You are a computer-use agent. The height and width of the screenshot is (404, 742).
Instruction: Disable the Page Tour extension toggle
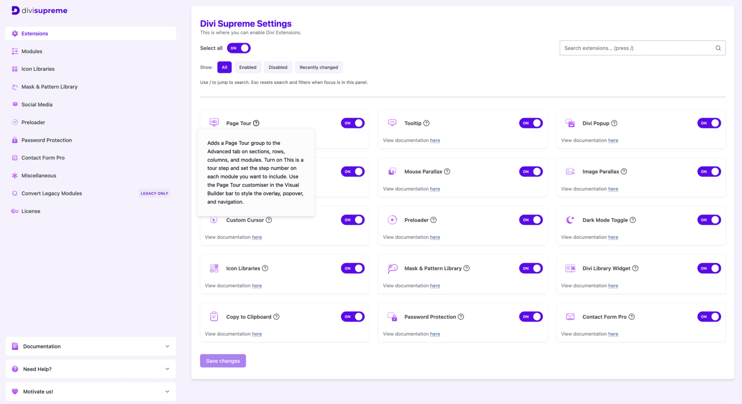click(353, 123)
